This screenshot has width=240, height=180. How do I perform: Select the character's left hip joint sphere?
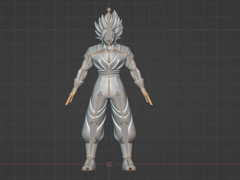pyautogui.click(x=117, y=93)
